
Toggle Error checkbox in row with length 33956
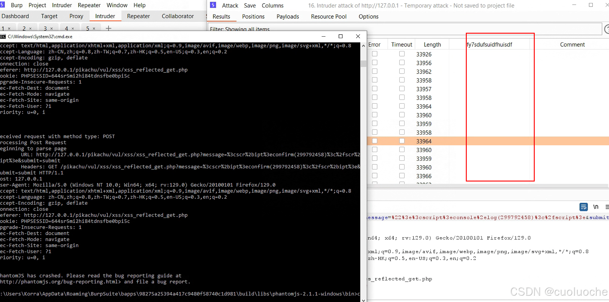[375, 63]
